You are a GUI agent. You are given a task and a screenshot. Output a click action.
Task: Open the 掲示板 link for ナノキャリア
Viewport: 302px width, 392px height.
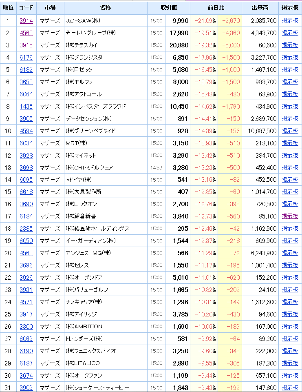tap(290, 302)
